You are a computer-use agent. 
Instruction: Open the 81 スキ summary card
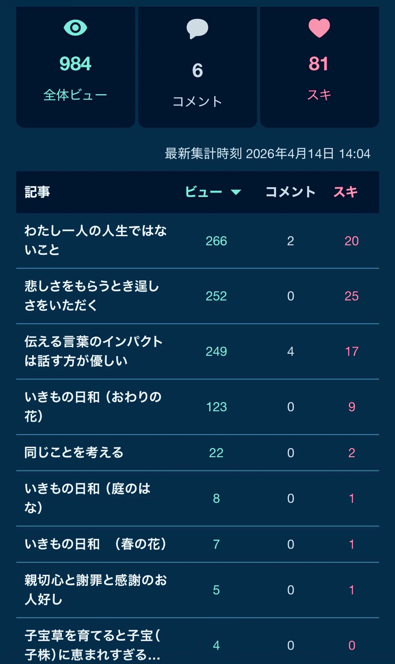(319, 67)
